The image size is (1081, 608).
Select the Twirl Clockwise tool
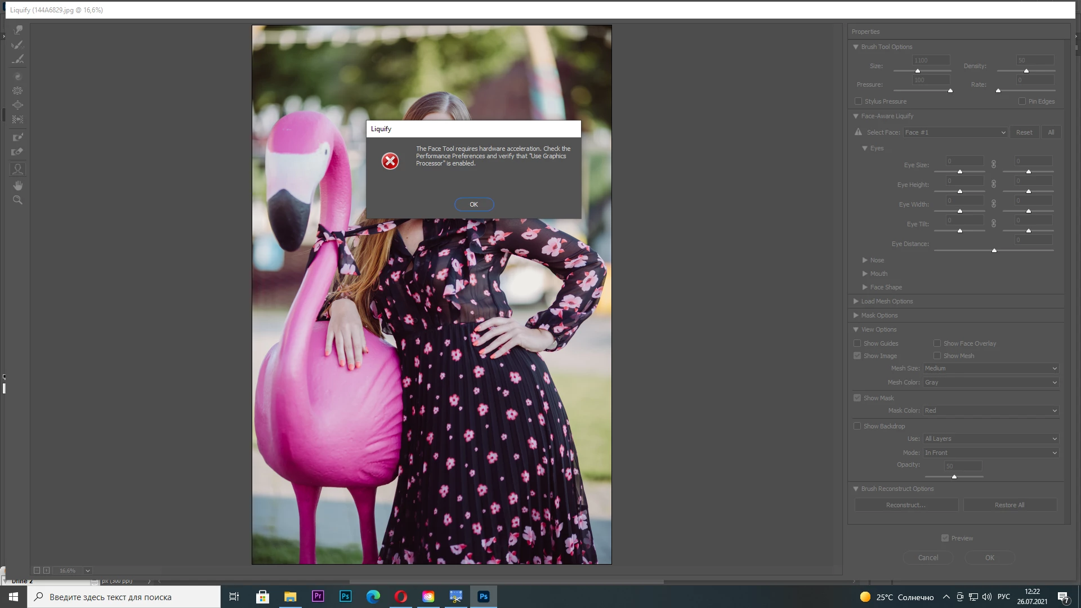pyautogui.click(x=18, y=76)
